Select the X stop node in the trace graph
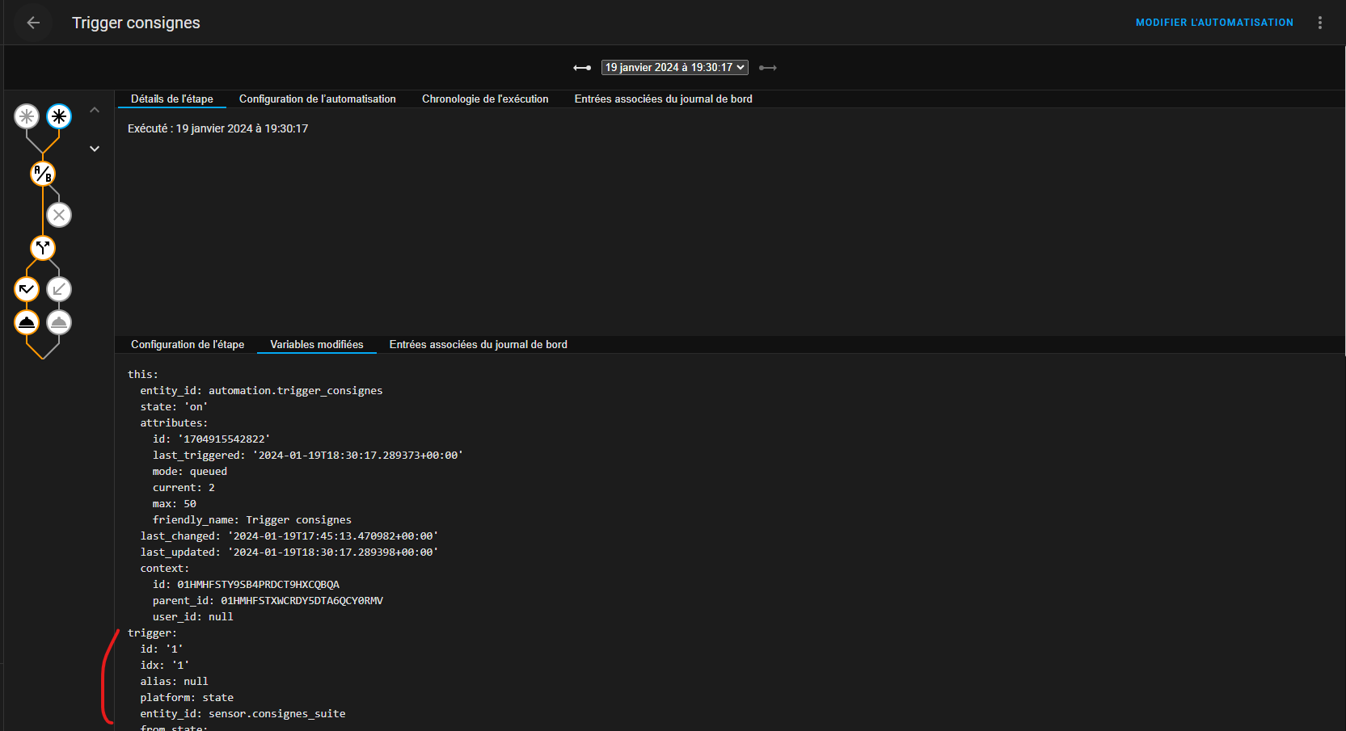 point(58,214)
